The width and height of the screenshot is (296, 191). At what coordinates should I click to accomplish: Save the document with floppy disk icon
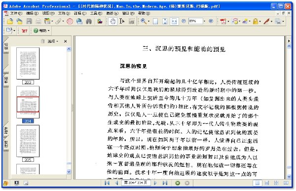coord(29,21)
